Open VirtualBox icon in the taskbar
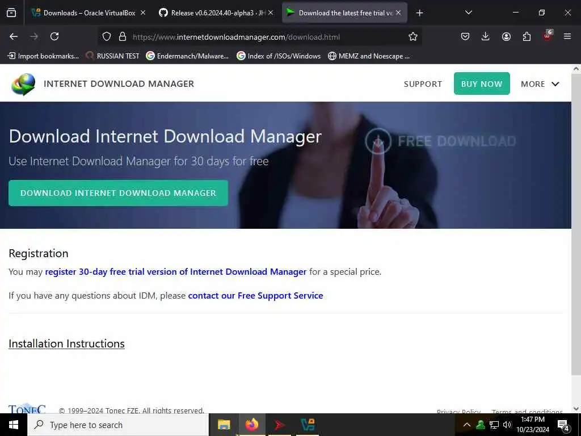 (307, 425)
